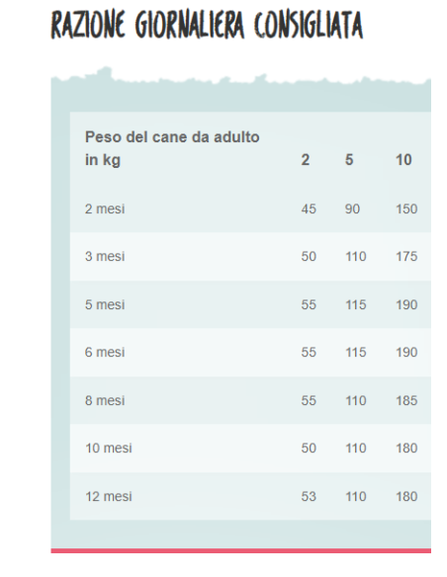Click value 185 in 8 mesi row
The height and width of the screenshot is (577, 447).
point(406,400)
